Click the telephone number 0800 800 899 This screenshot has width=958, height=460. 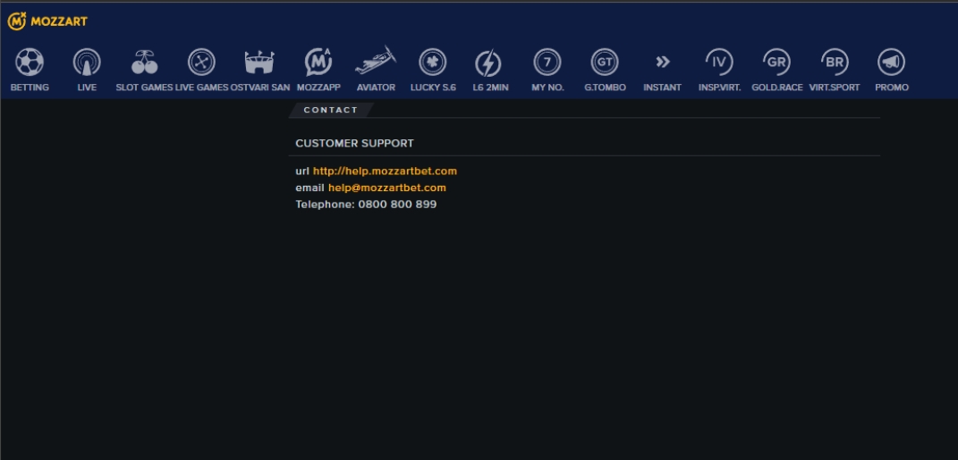click(x=397, y=205)
